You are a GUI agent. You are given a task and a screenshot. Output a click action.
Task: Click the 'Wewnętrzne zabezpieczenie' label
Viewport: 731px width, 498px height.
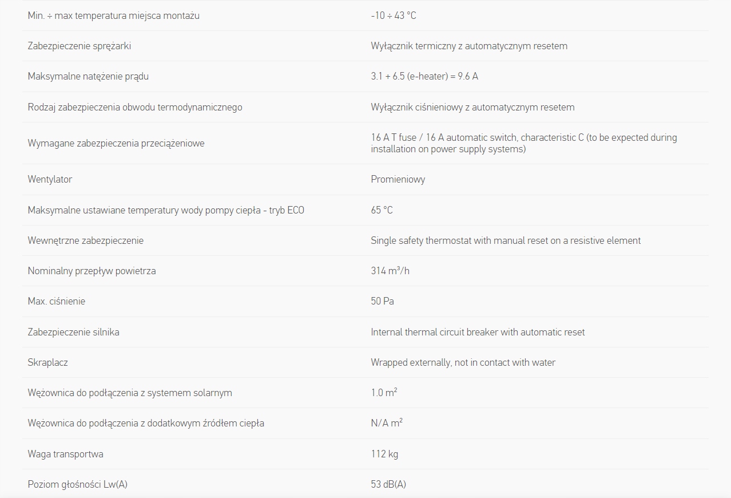(x=85, y=240)
